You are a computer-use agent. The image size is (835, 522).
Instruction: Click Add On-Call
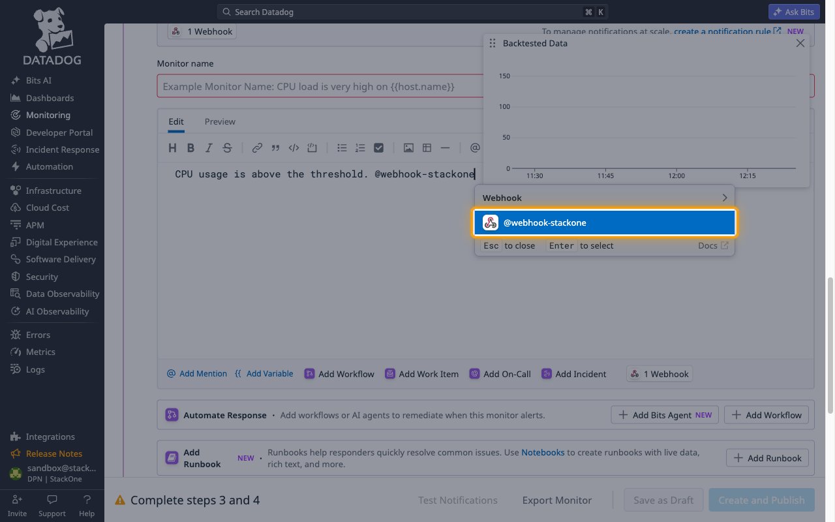[500, 374]
